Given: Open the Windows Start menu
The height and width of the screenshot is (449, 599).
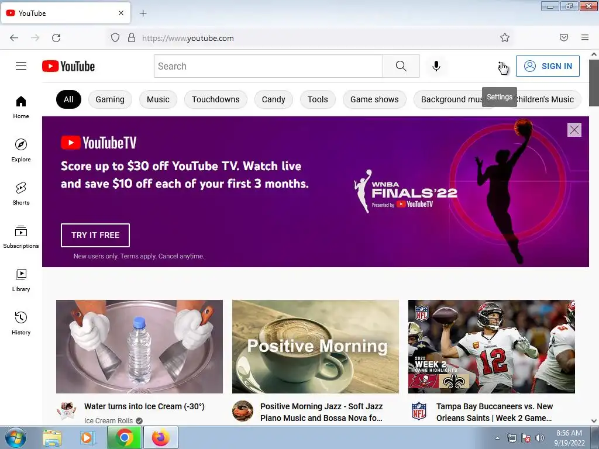Looking at the screenshot, I should click(15, 437).
